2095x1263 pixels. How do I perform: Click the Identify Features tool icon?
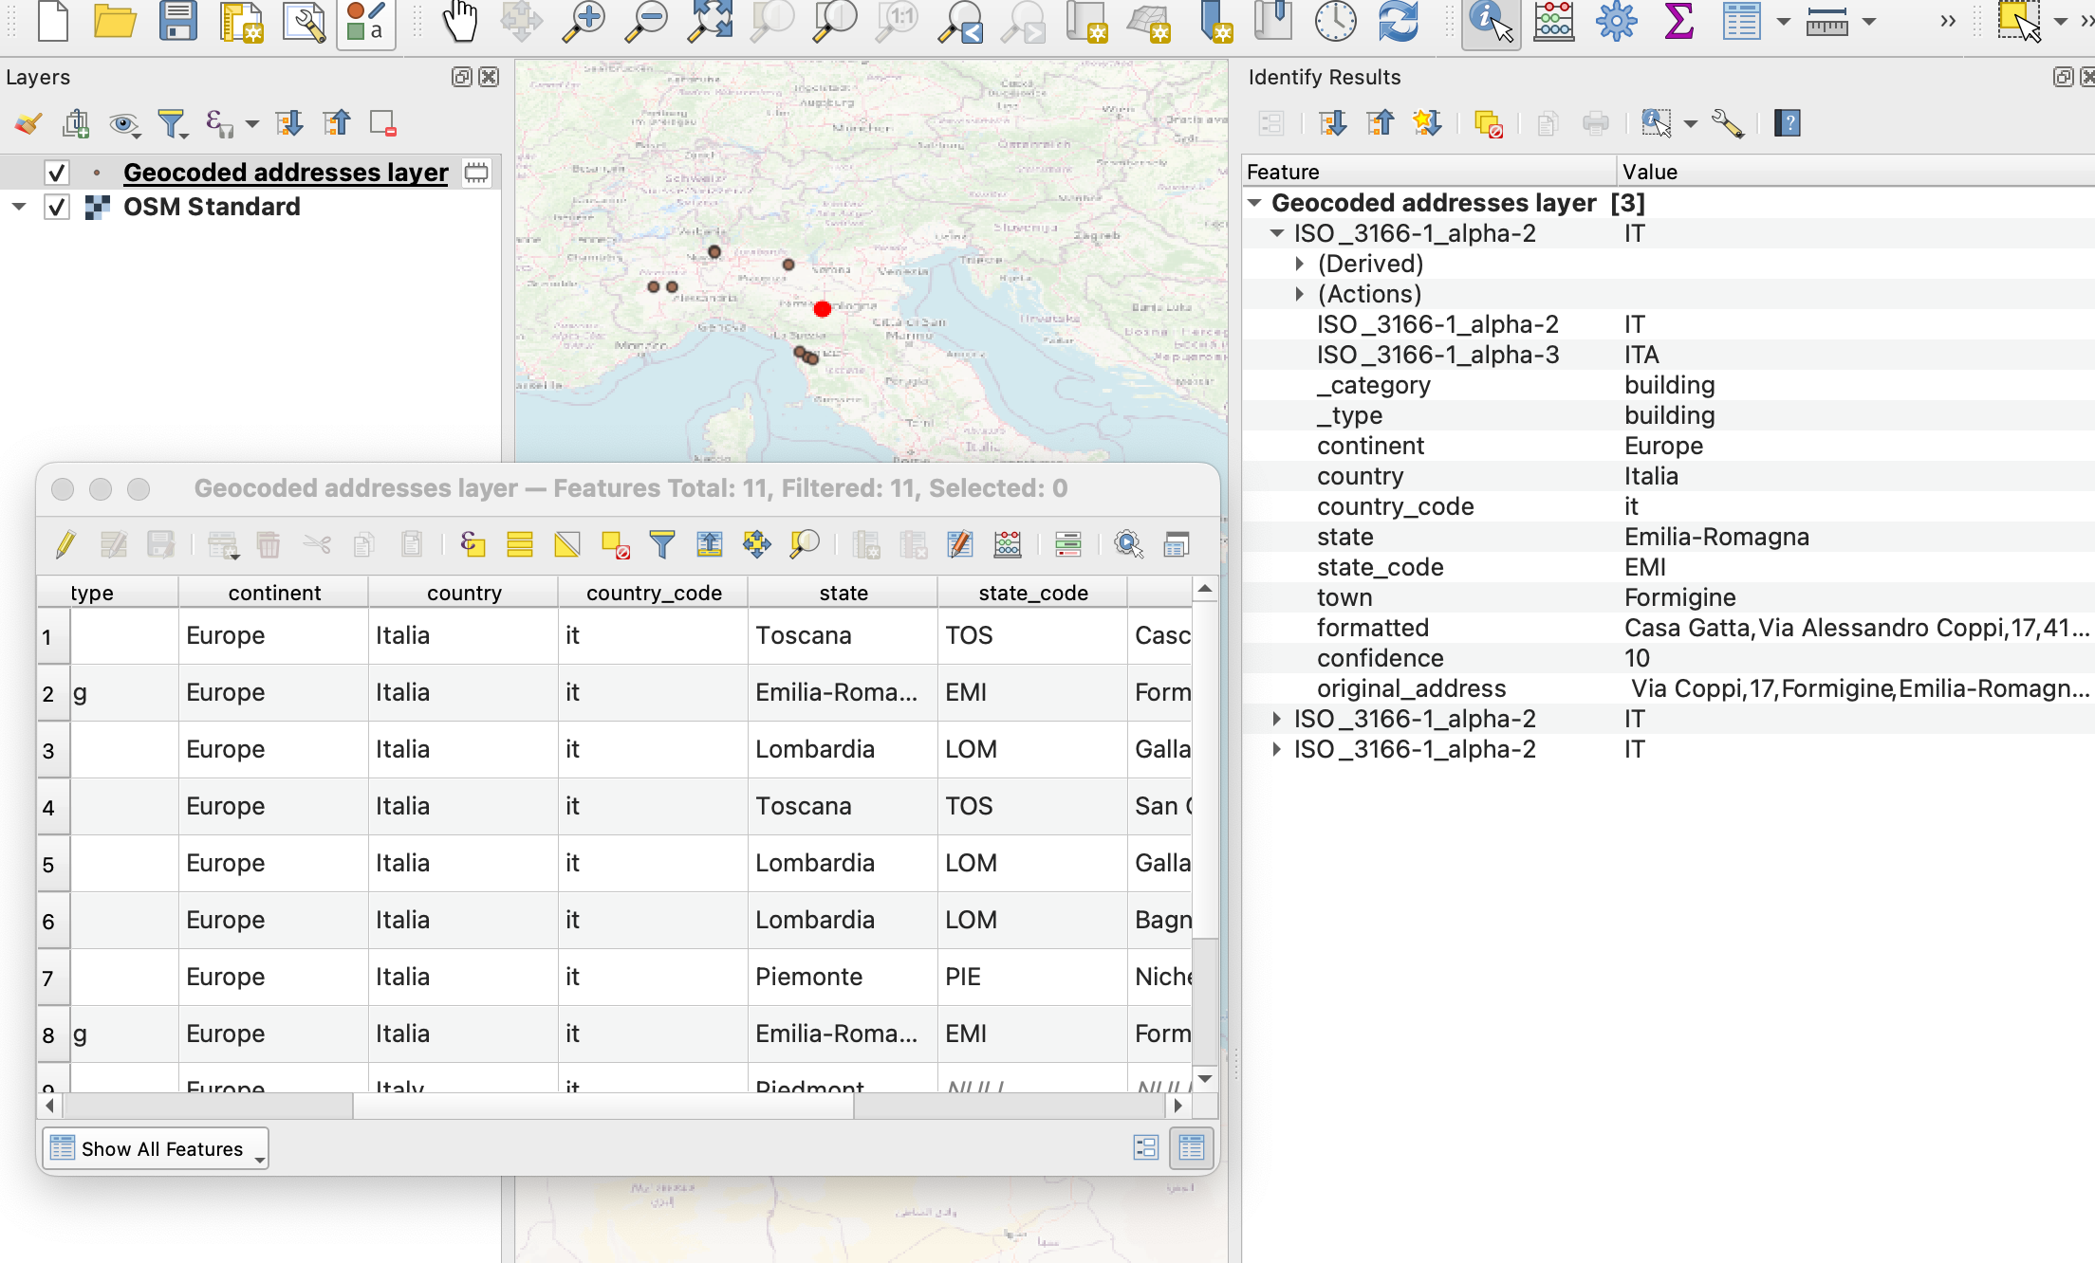point(1485,26)
